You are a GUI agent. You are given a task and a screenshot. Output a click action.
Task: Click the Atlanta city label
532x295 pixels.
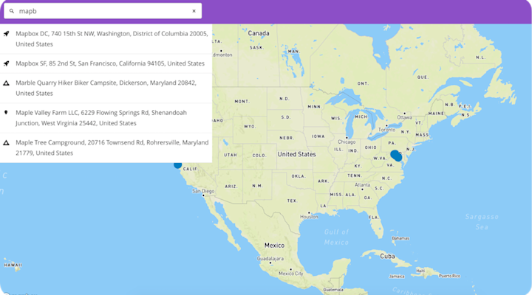(x=362, y=185)
